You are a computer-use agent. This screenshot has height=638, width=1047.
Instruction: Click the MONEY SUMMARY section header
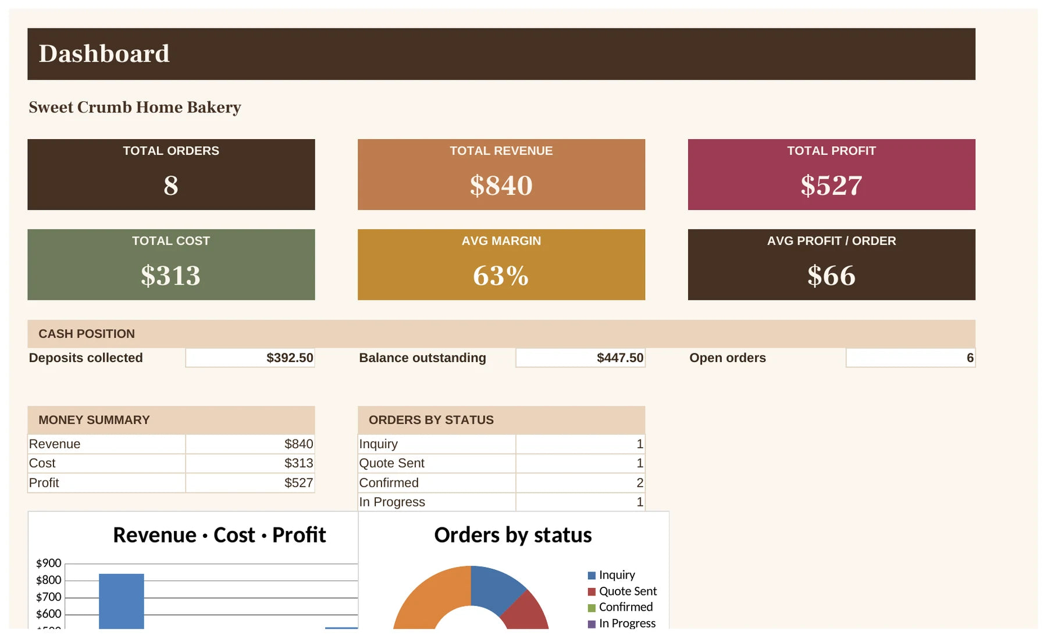click(171, 420)
